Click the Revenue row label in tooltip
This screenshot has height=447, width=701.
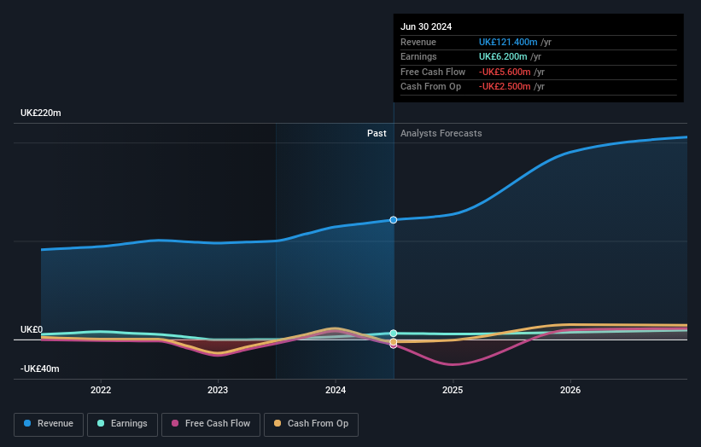(418, 42)
